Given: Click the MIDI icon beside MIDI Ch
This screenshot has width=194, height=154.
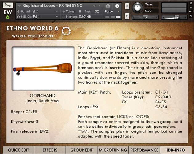Looking at the screenshot, I should tap(18, 17).
